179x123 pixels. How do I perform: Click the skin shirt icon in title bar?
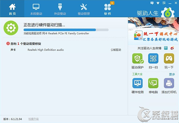click(x=158, y=3)
